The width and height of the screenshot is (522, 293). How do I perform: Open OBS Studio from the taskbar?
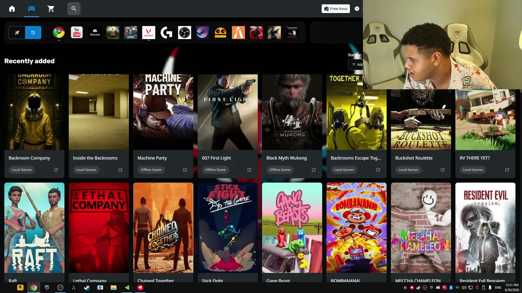coord(60,288)
